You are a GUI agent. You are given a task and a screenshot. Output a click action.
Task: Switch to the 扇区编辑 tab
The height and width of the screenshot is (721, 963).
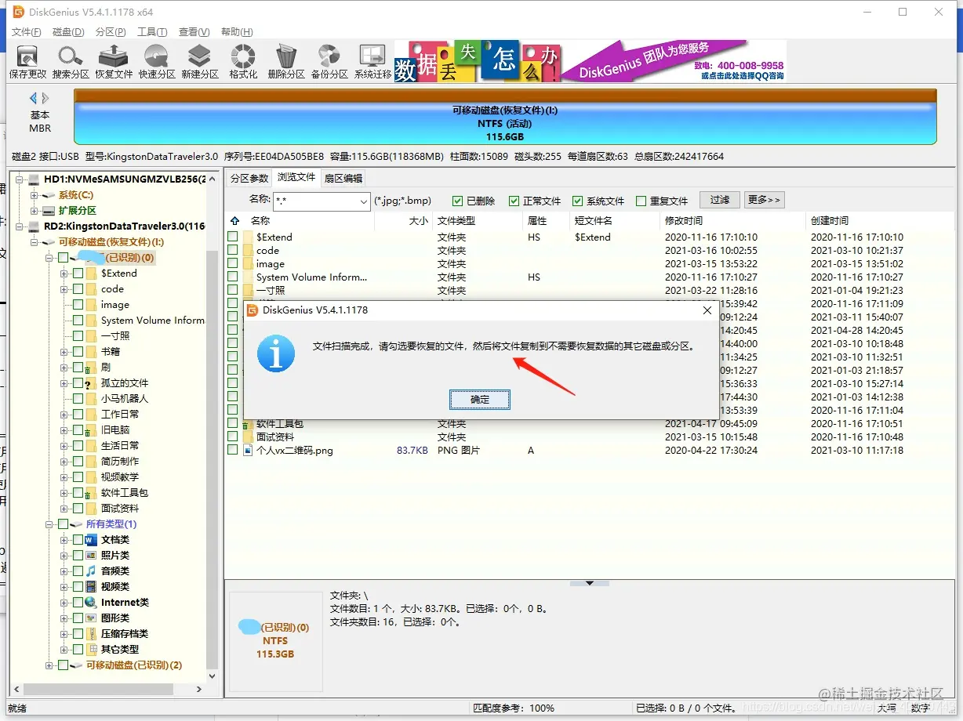343,179
